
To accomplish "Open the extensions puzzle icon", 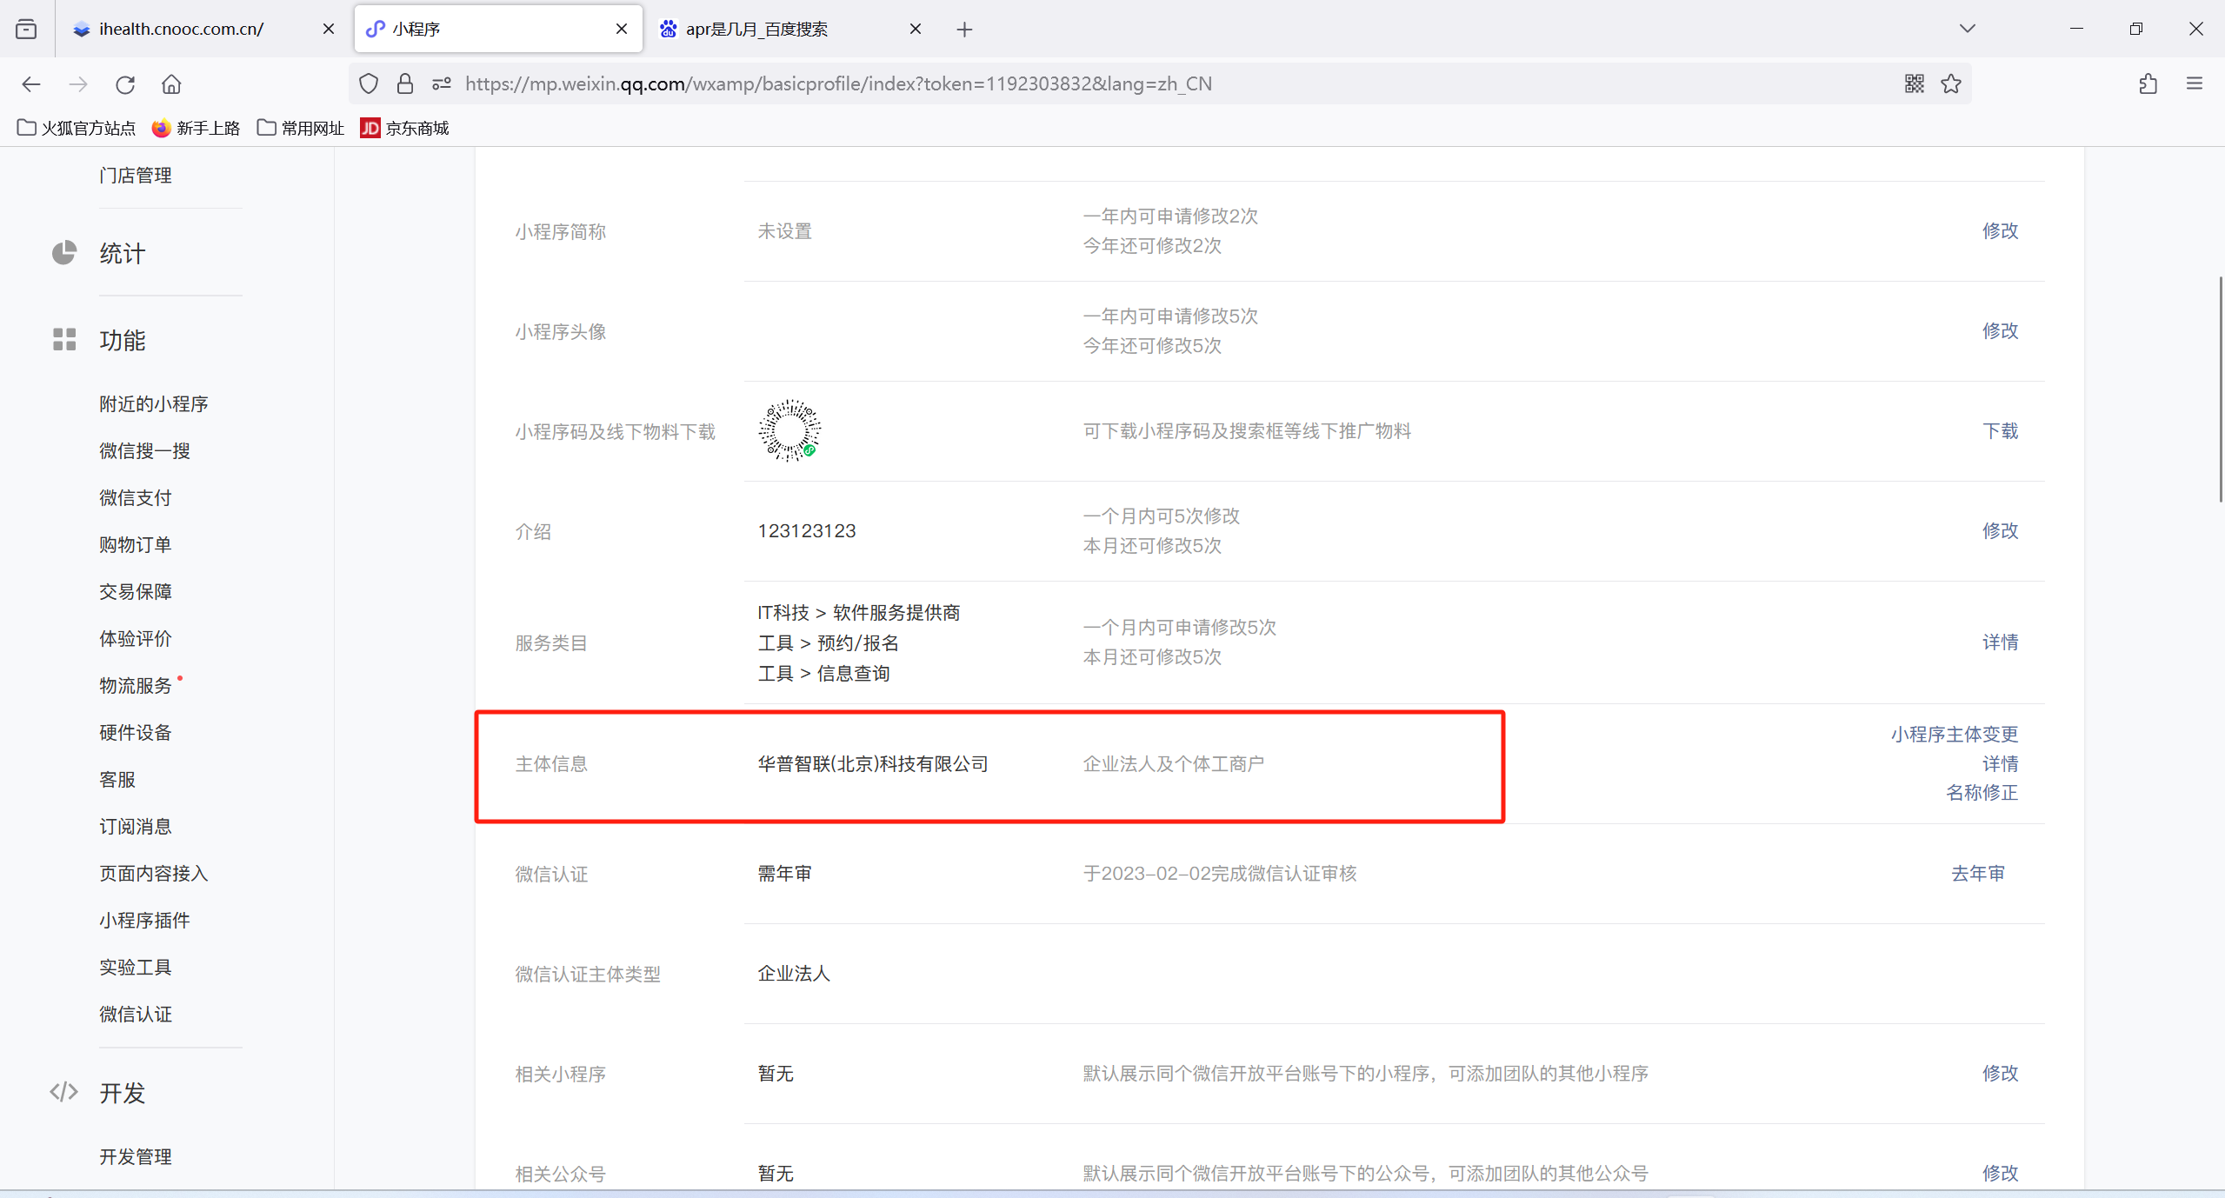I will pyautogui.click(x=2148, y=83).
